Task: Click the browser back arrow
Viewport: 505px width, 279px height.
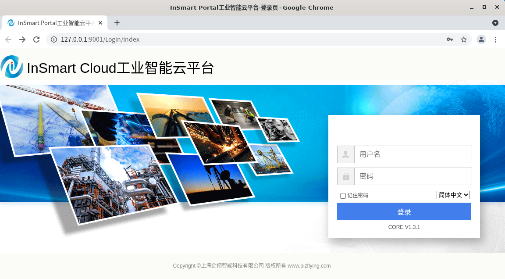Action: pyautogui.click(x=8, y=39)
